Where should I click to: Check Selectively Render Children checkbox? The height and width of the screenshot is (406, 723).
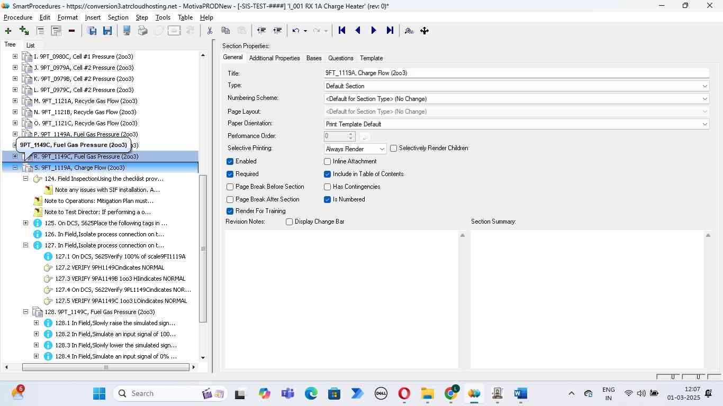(393, 148)
